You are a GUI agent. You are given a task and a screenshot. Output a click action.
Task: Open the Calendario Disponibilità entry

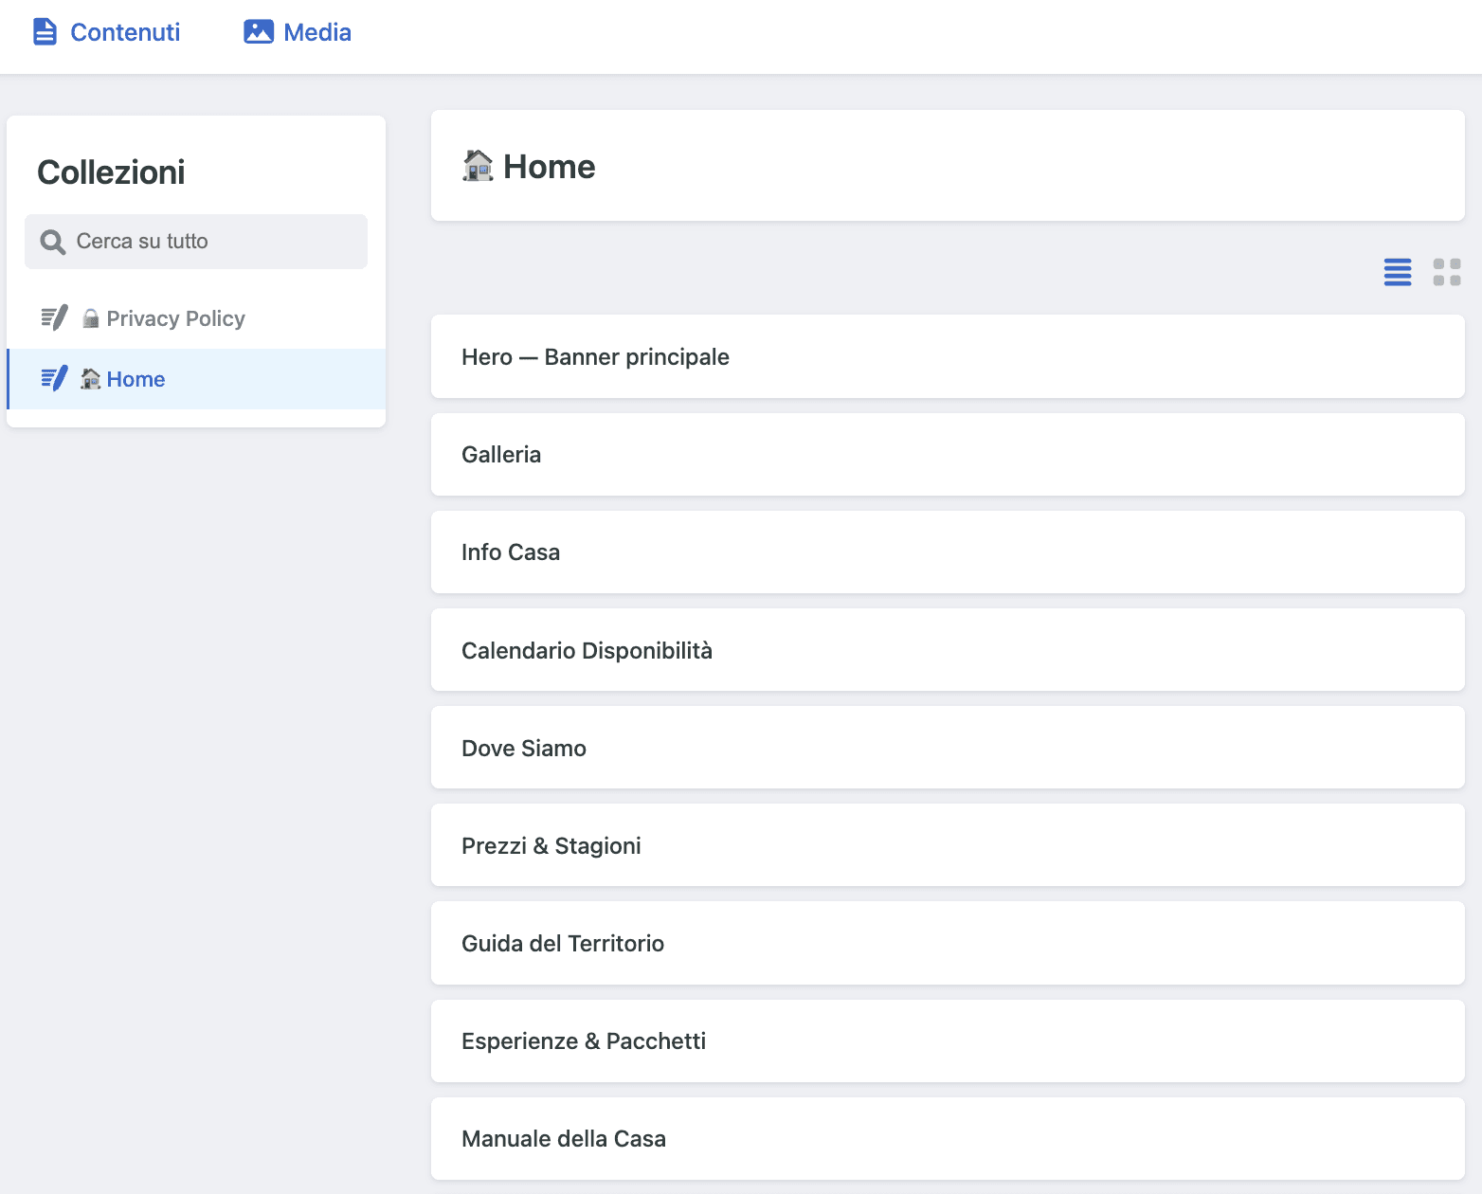[948, 650]
